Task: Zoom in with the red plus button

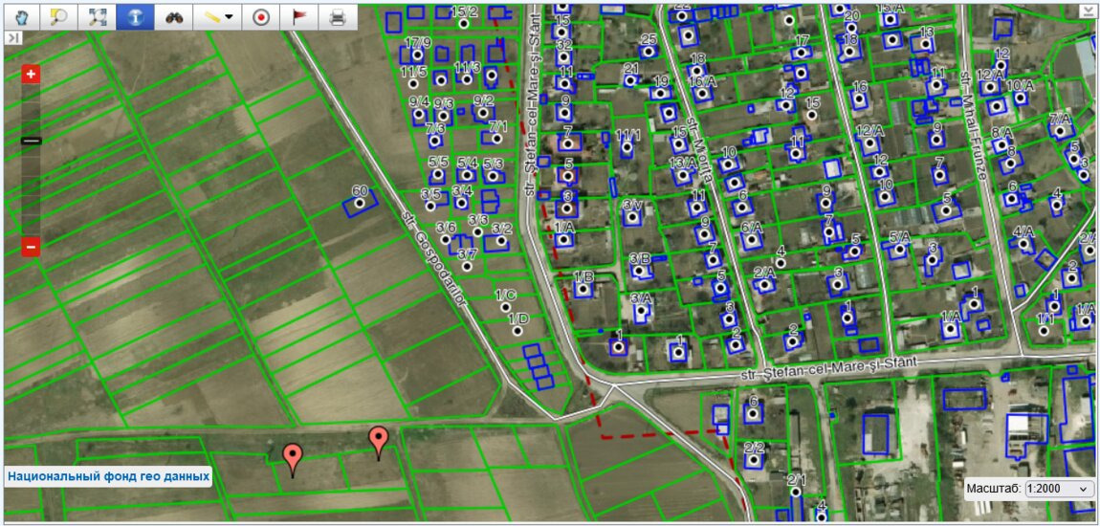Action: pyautogui.click(x=31, y=75)
